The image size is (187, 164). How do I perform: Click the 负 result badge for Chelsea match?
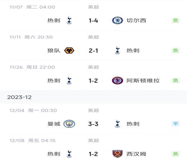tap(175, 20)
